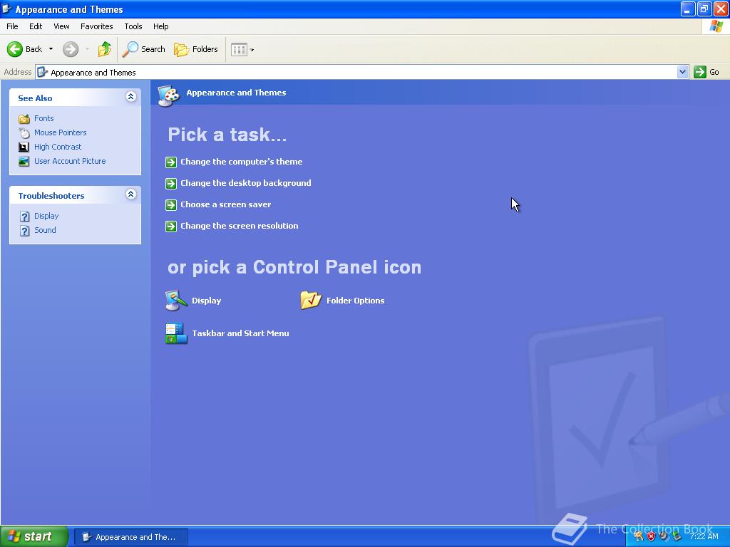730x547 pixels.
Task: Open Mouse Pointers link
Action: (x=60, y=132)
